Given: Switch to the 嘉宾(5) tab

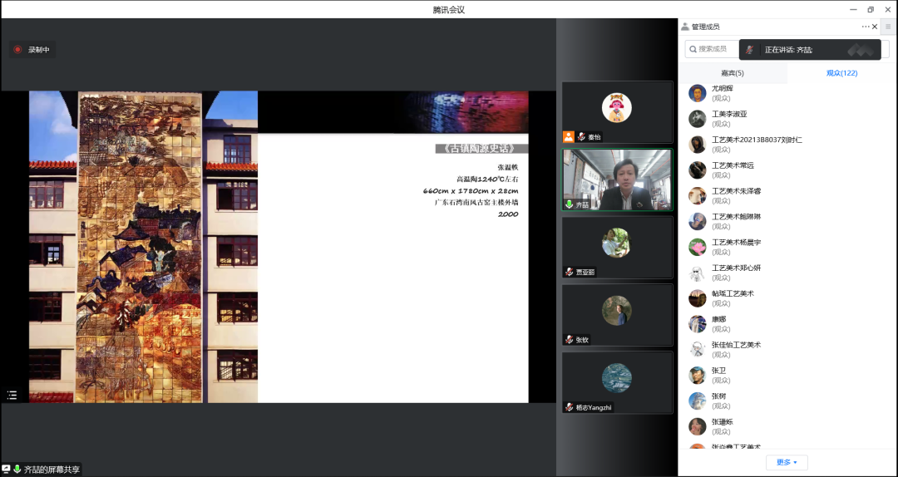Looking at the screenshot, I should [x=733, y=73].
